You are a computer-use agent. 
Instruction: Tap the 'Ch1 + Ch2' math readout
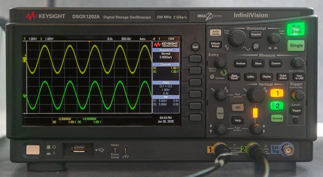(x=165, y=86)
